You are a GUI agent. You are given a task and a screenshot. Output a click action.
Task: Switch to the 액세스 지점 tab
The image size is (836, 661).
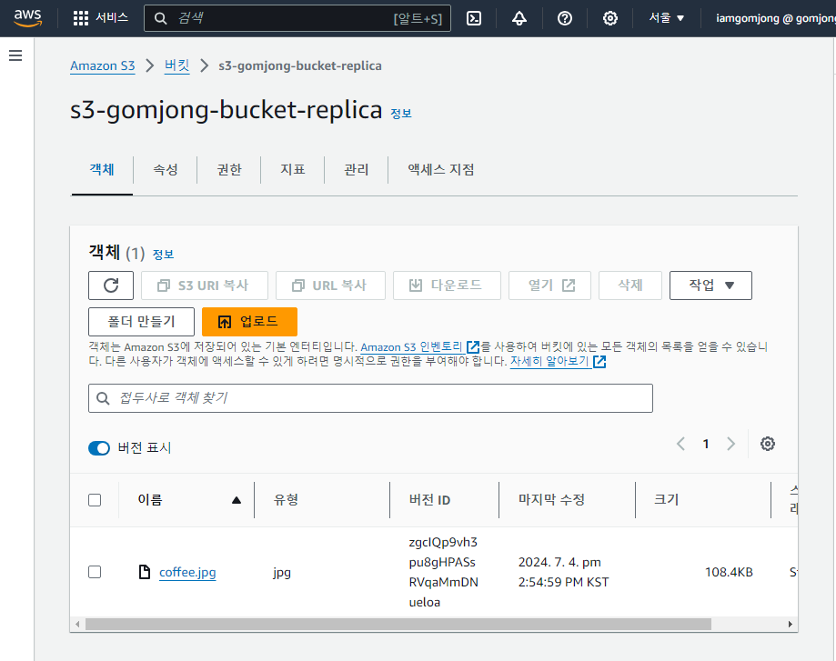pos(441,169)
